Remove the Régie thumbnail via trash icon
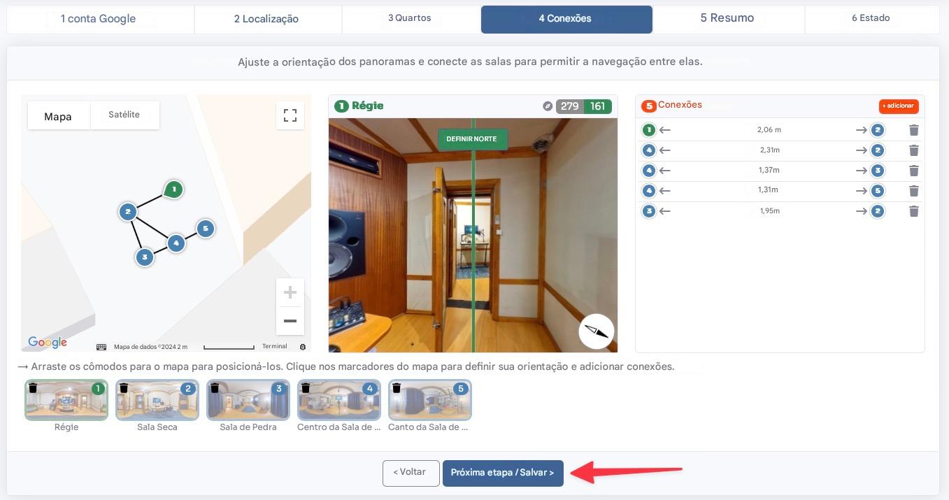 coord(33,388)
